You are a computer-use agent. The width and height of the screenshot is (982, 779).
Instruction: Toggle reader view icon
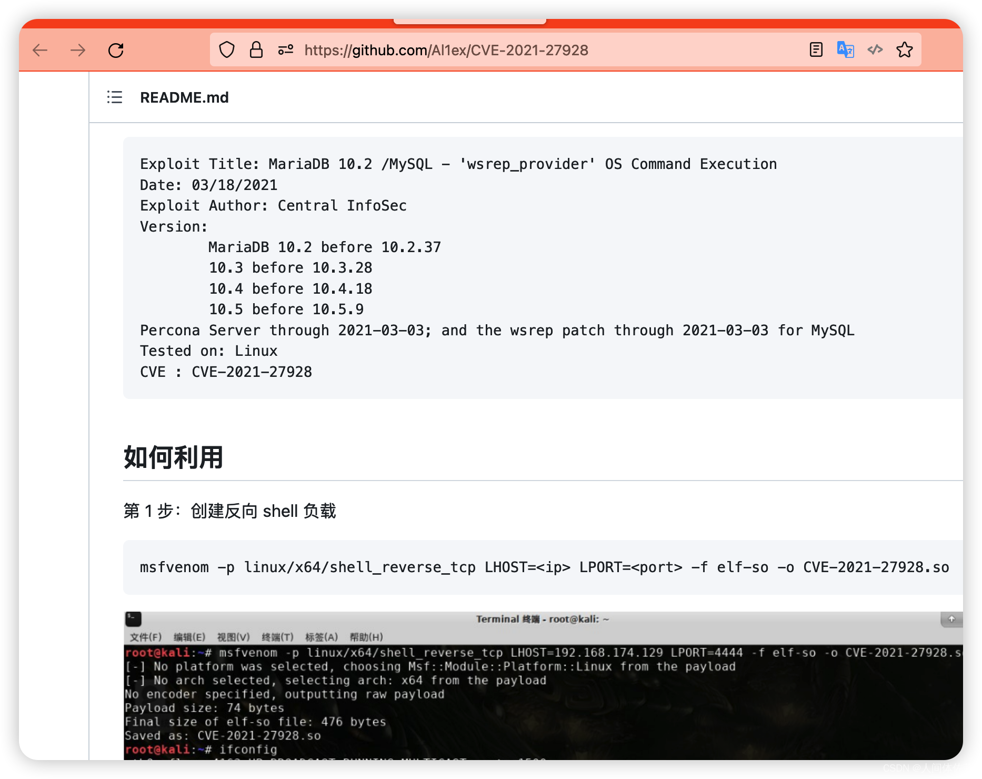(x=816, y=50)
